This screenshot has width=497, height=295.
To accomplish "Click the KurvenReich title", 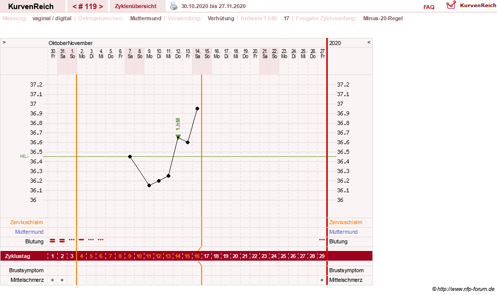I will pos(31,7).
